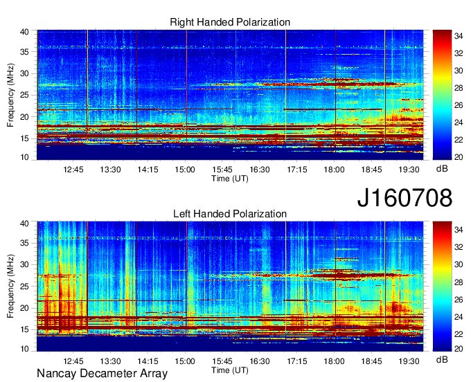Click the 15 MHz tick on Right Handed plot
This screenshot has width=471, height=382.
click(x=24, y=138)
